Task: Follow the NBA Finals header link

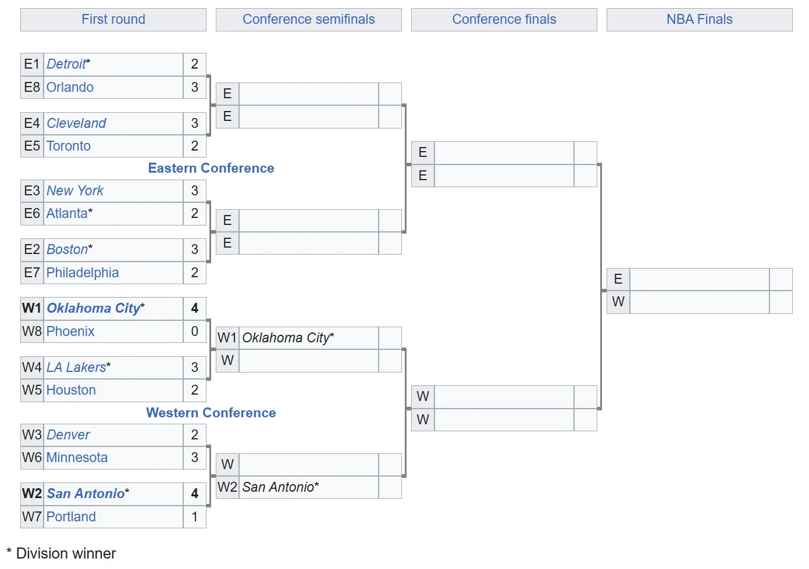Action: click(699, 19)
